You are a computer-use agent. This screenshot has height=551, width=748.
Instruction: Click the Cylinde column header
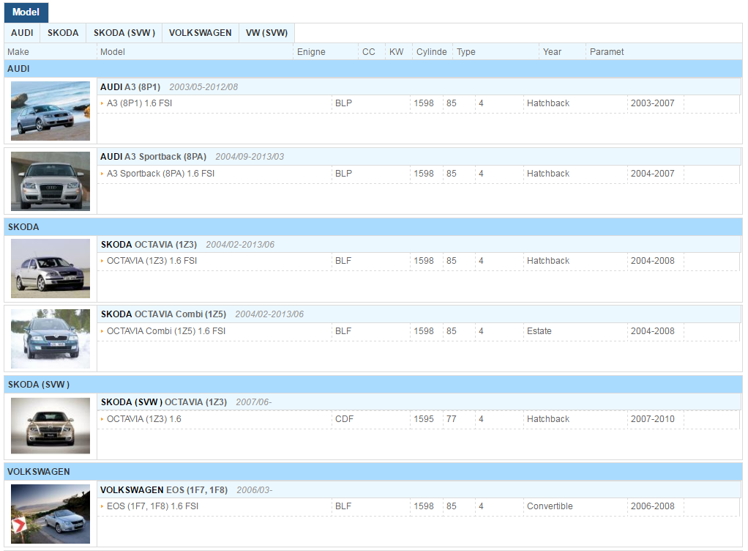pos(432,51)
